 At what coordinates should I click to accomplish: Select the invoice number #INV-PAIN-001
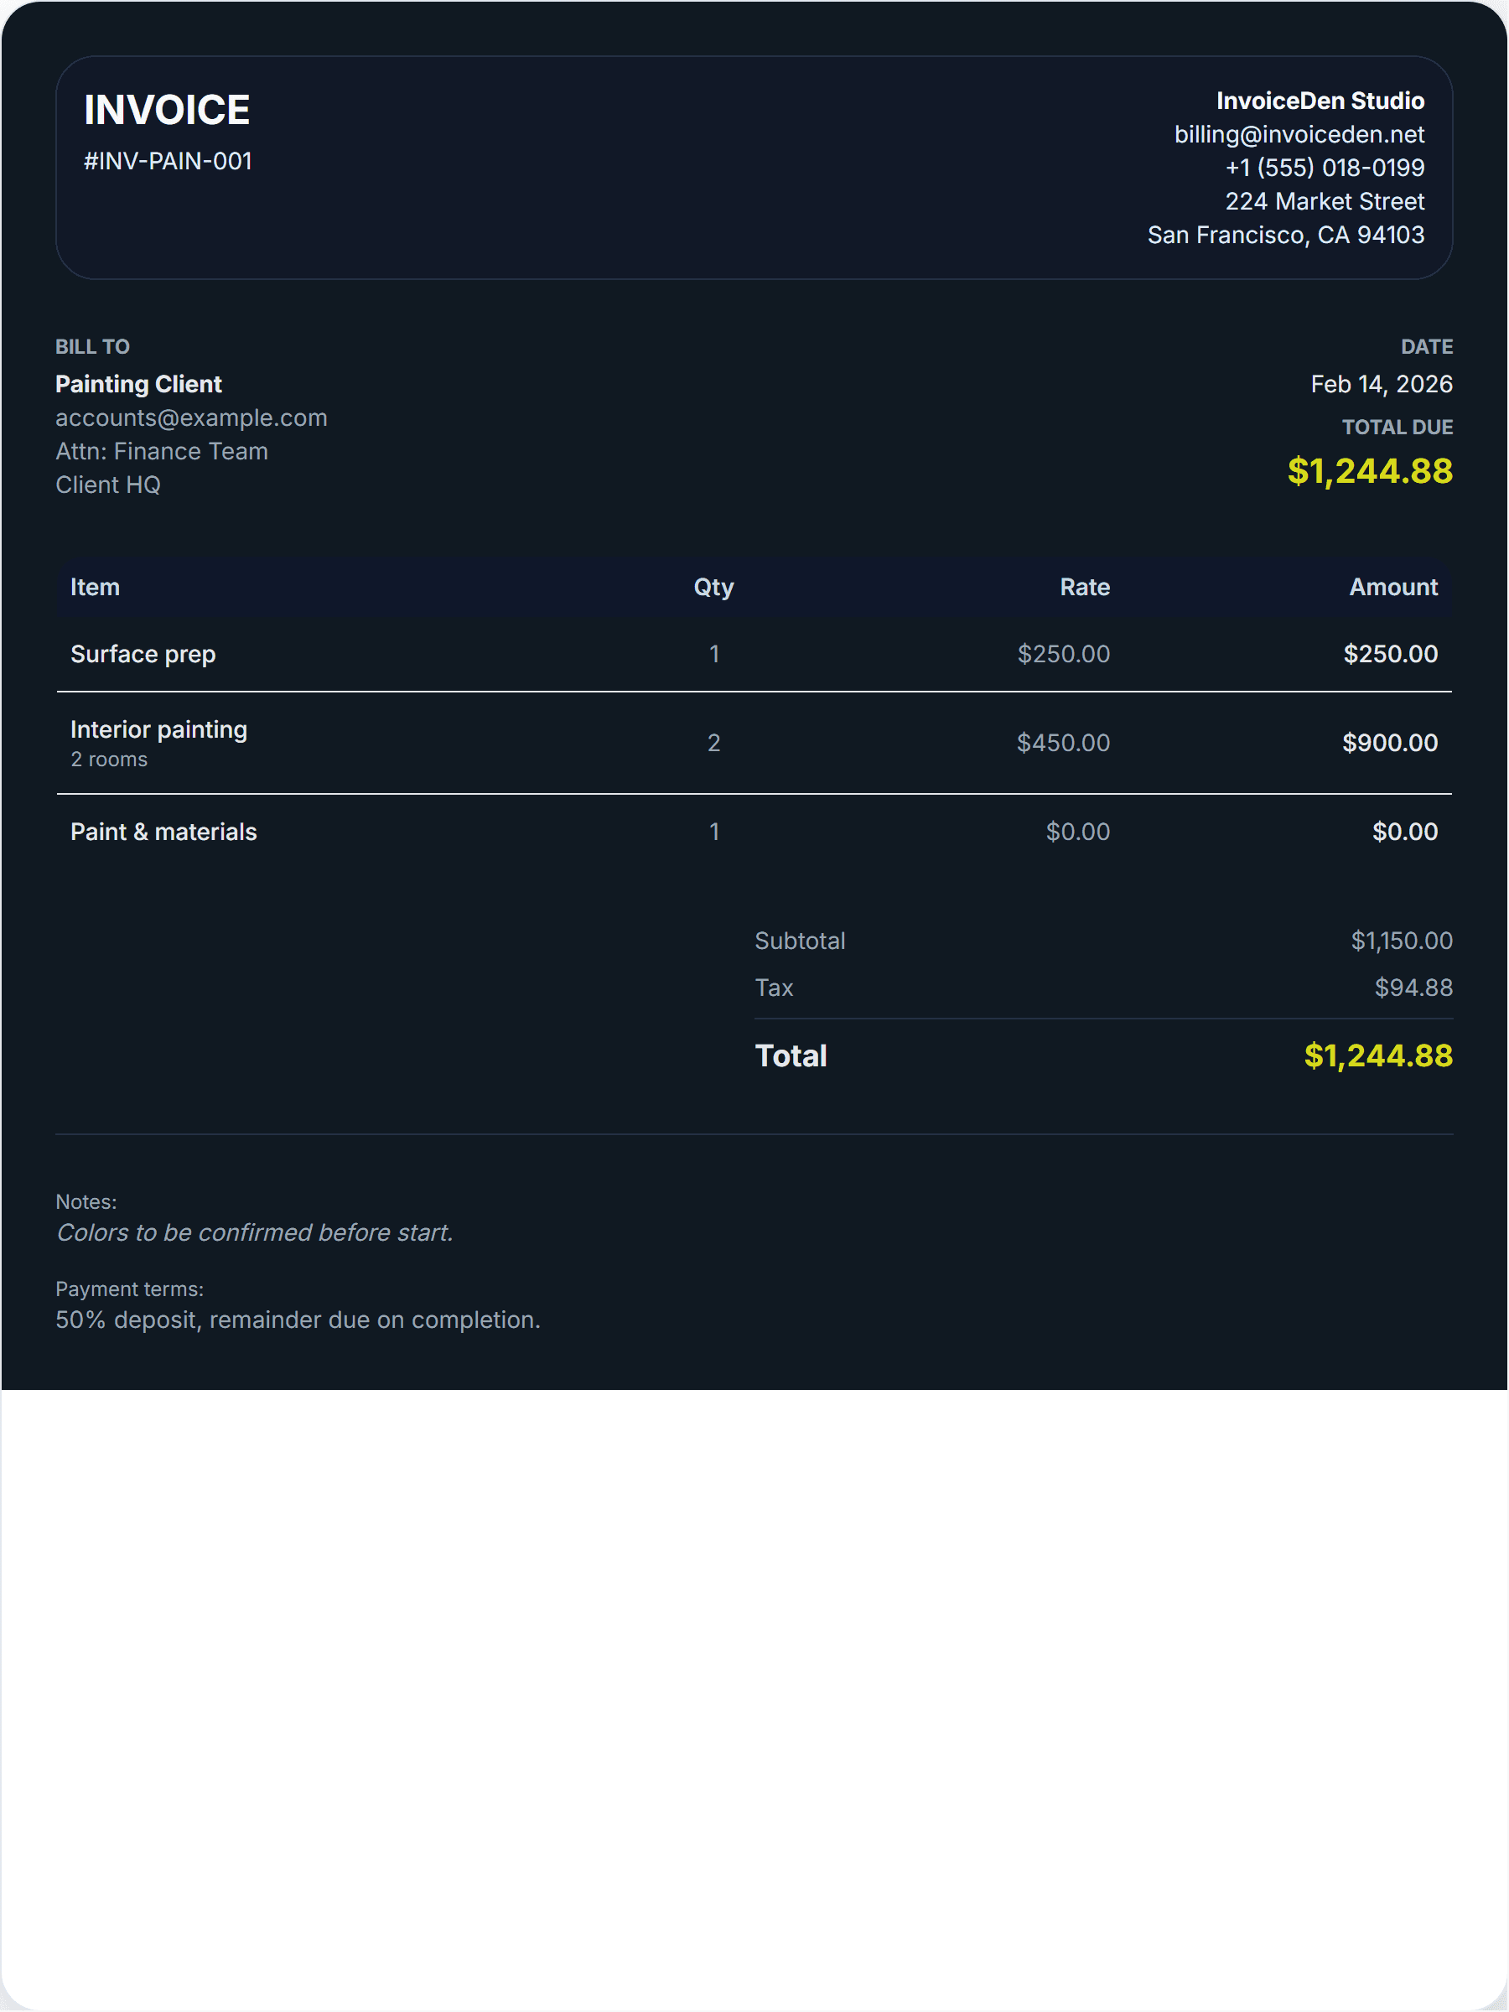(168, 161)
